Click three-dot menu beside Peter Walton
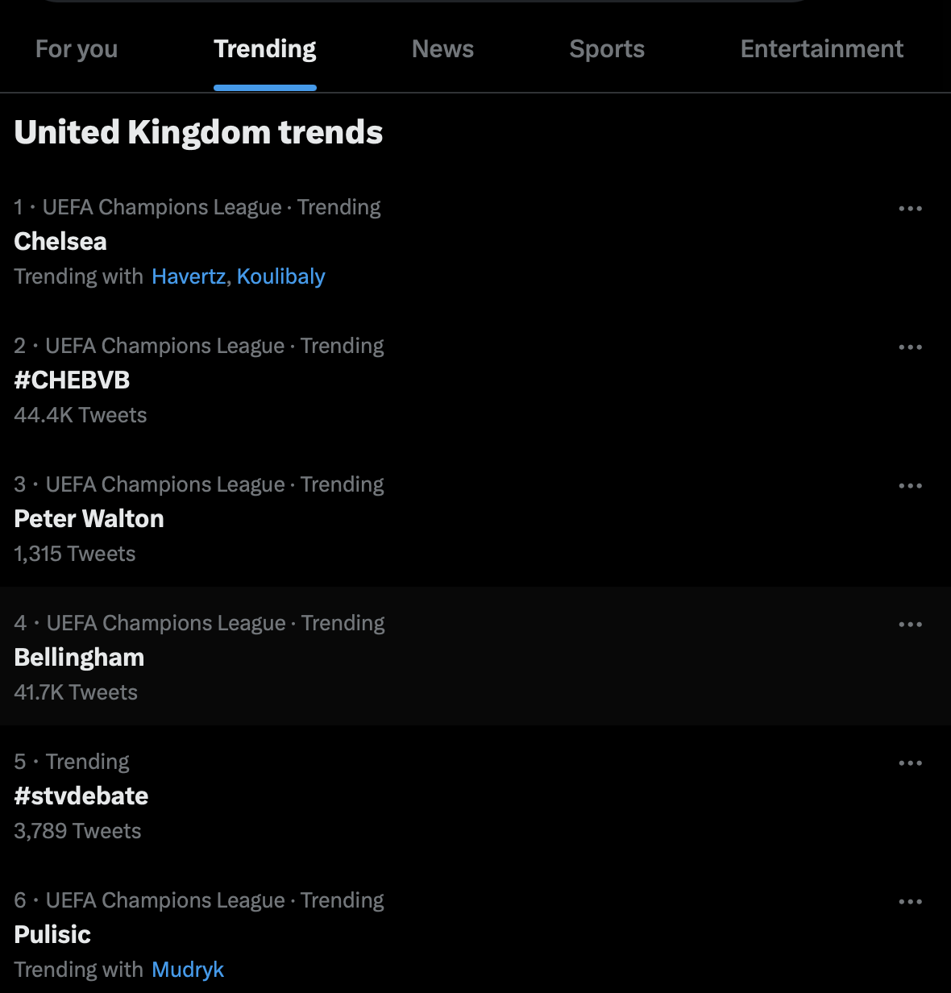The height and width of the screenshot is (993, 951). [x=910, y=486]
